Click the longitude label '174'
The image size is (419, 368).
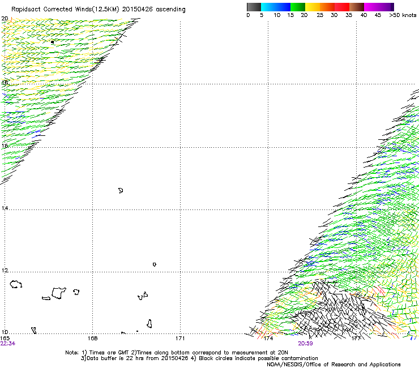click(x=268, y=339)
